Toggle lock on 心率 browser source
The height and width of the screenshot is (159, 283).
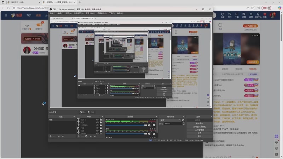(x=101, y=128)
